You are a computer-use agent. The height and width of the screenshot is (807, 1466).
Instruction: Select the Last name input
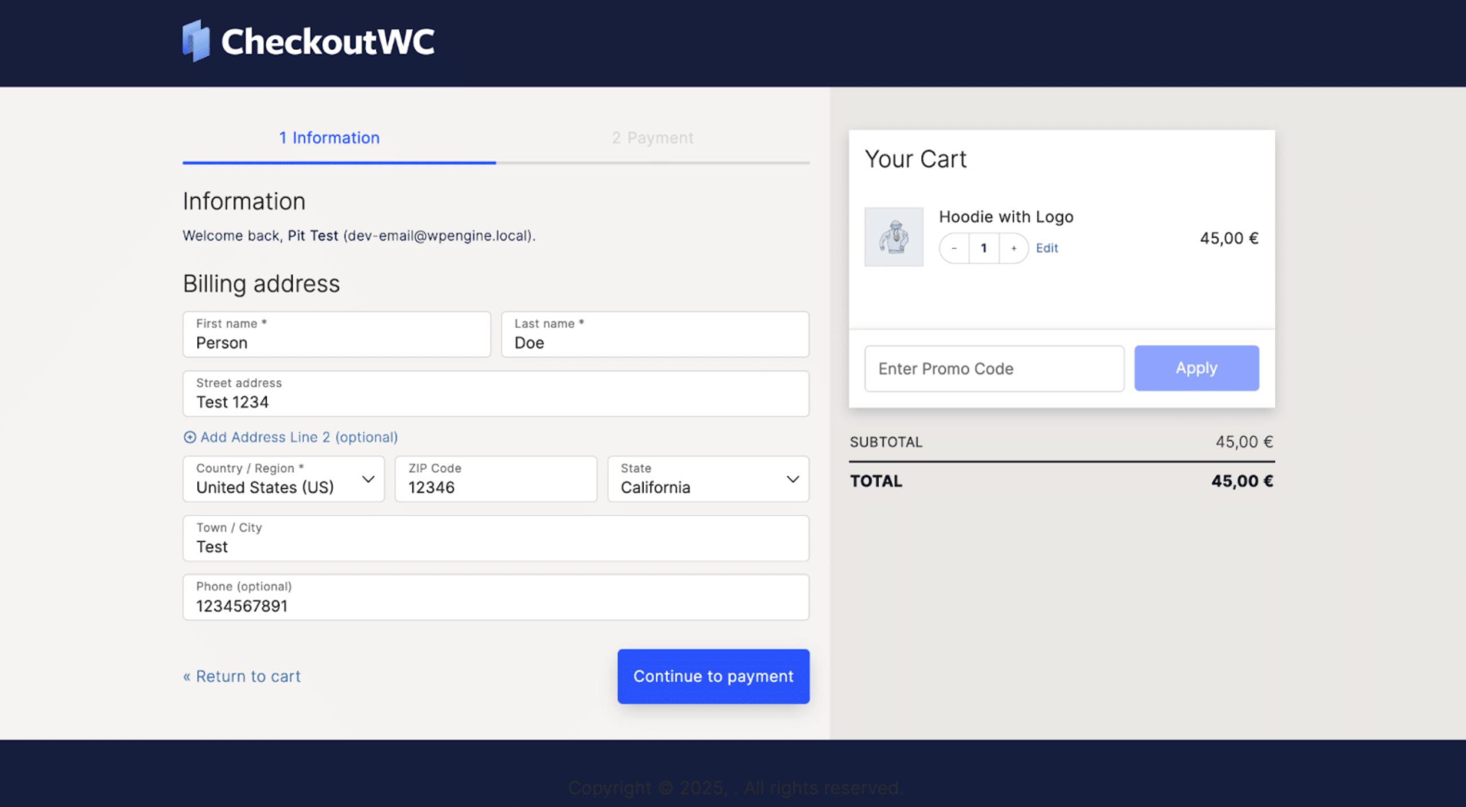click(x=655, y=335)
